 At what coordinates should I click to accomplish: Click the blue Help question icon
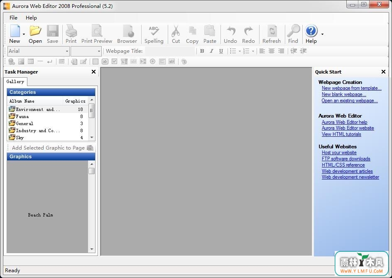[x=311, y=34]
